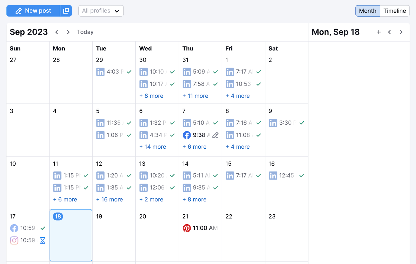The height and width of the screenshot is (264, 416).
Task: Click the edit pencil icon beside the Facebook post
Action: [215, 135]
